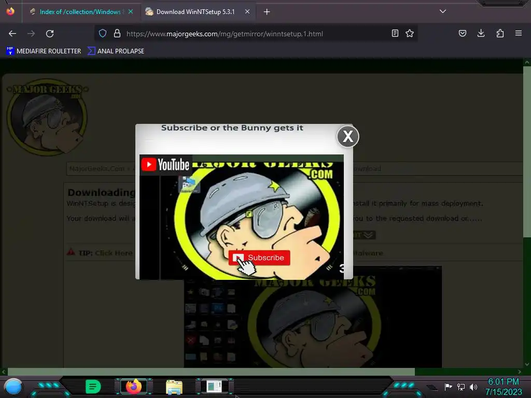View site security padlock info

pyautogui.click(x=117, y=34)
